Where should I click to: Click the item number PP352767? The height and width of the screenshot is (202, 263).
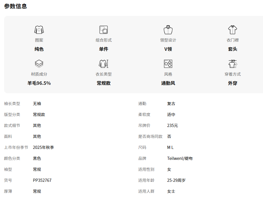coord(42,180)
